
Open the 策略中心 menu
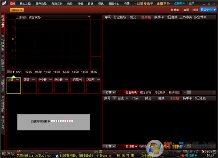(114, 3)
